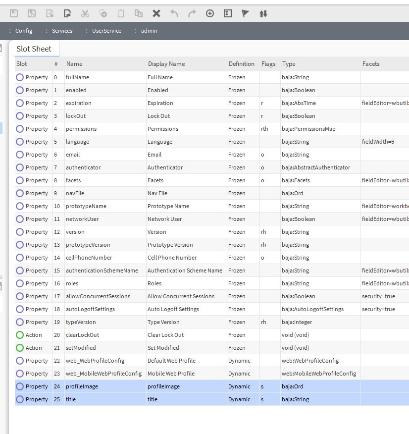Click the Flags column header
The width and height of the screenshot is (409, 434).
click(x=268, y=64)
